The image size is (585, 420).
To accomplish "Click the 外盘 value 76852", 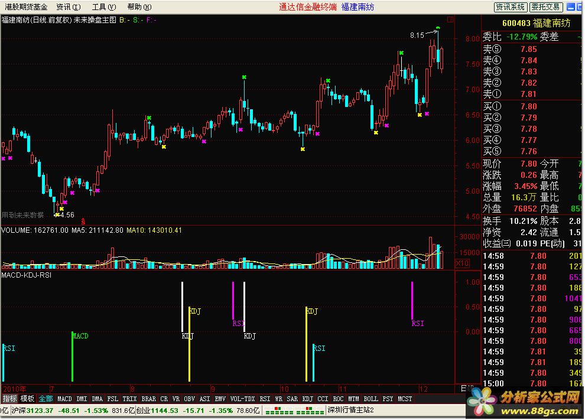I will click(x=525, y=209).
